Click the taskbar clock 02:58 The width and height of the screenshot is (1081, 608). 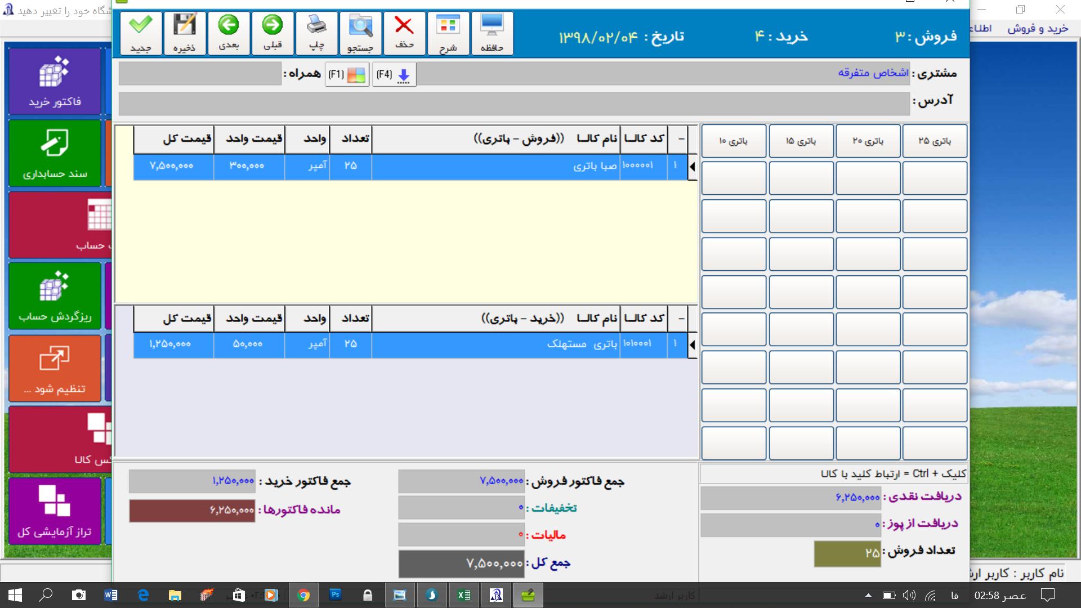(x=1000, y=595)
